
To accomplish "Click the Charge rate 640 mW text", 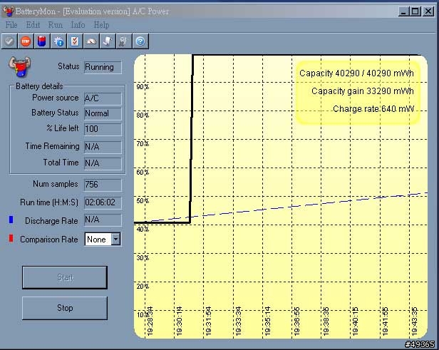I will [373, 109].
